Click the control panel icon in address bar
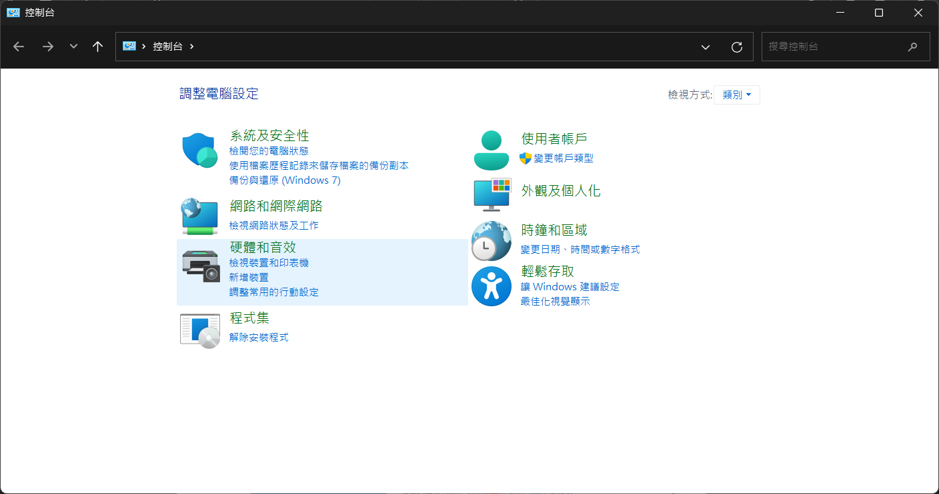 (x=129, y=47)
